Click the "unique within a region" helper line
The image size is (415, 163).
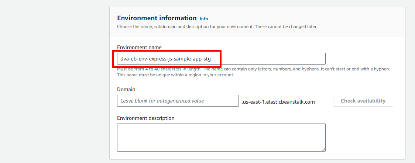(x=175, y=75)
